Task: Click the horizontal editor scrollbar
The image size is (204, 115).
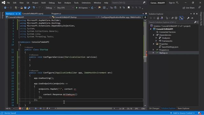Action: coord(84,109)
